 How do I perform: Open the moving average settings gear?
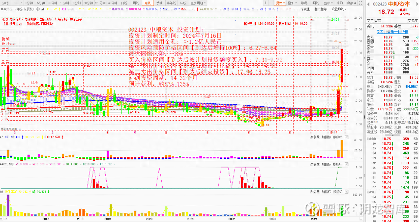point(38,9)
